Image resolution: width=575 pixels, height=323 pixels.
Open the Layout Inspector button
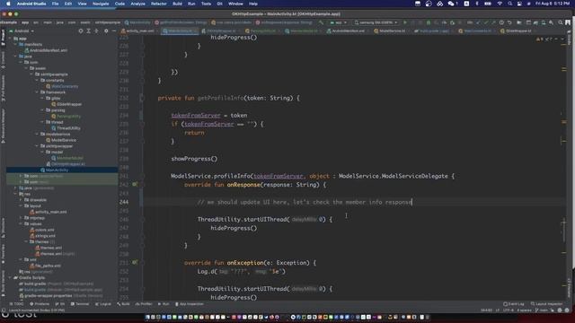pos(546,304)
